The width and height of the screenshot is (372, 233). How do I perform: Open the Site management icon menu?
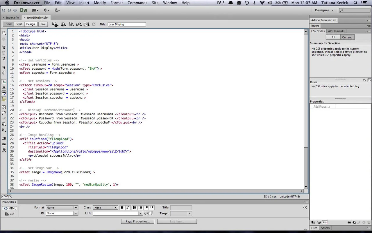click(x=57, y=10)
